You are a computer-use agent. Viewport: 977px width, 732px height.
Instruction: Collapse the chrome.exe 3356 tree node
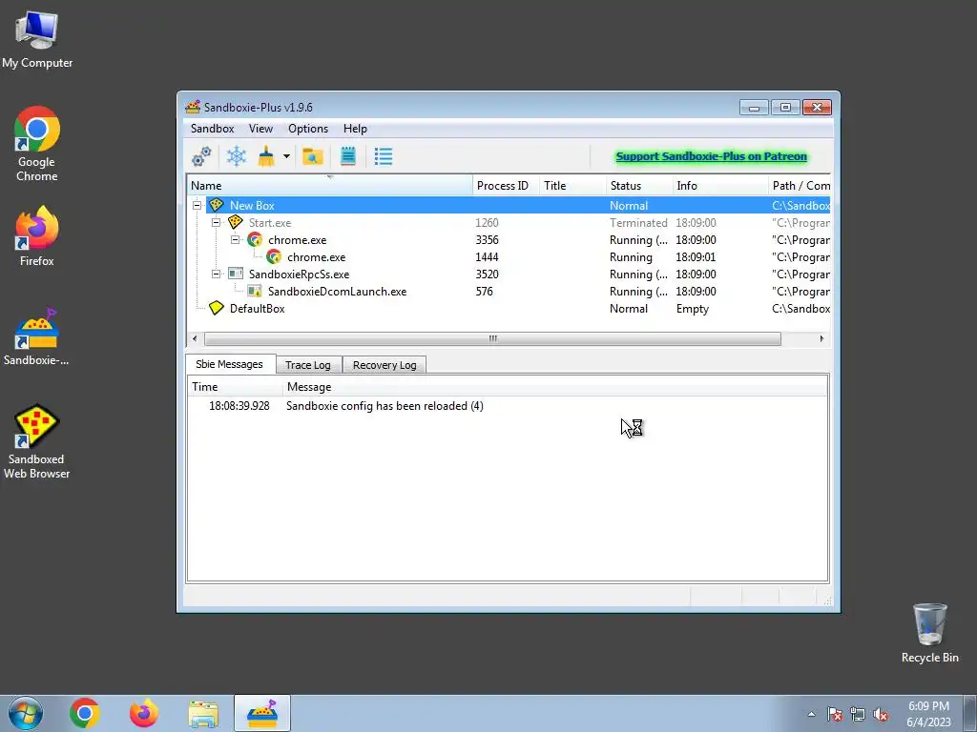click(x=235, y=239)
